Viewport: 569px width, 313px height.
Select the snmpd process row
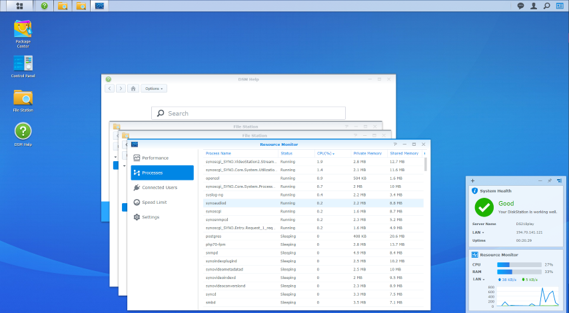pos(313,253)
